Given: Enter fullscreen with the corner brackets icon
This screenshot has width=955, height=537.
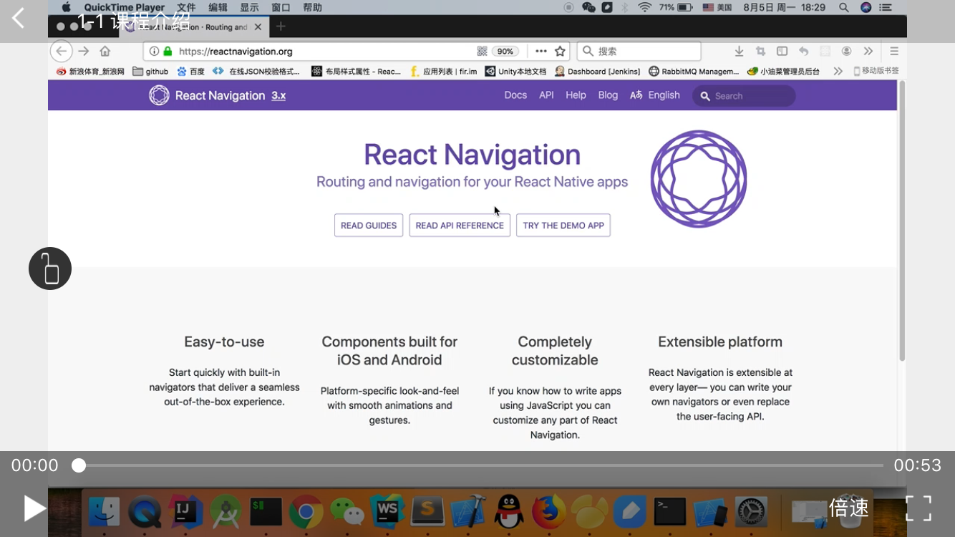Looking at the screenshot, I should [x=918, y=508].
